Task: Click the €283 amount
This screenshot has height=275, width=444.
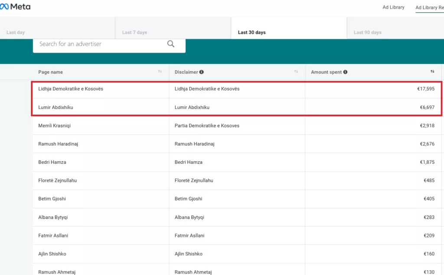Action: point(429,217)
